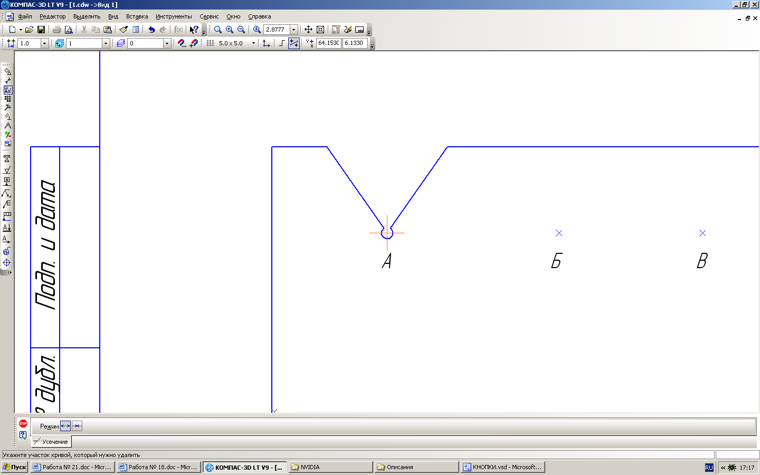Click the Y coordinate field 6.1330
The width and height of the screenshot is (760, 475).
tap(355, 43)
